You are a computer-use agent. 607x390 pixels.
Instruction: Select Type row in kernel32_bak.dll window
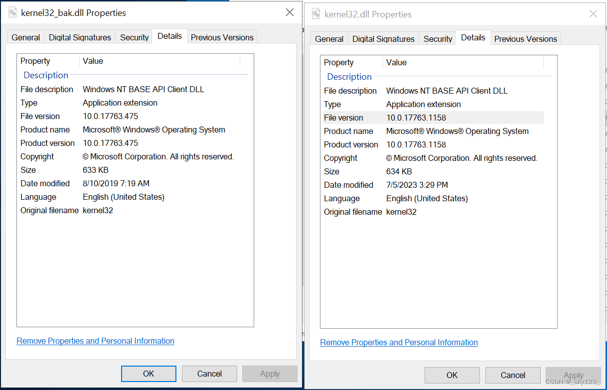(x=129, y=103)
